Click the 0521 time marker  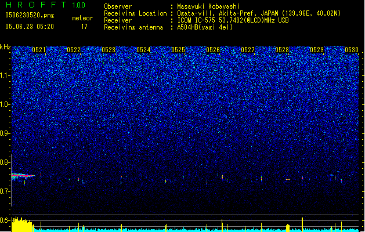point(39,50)
